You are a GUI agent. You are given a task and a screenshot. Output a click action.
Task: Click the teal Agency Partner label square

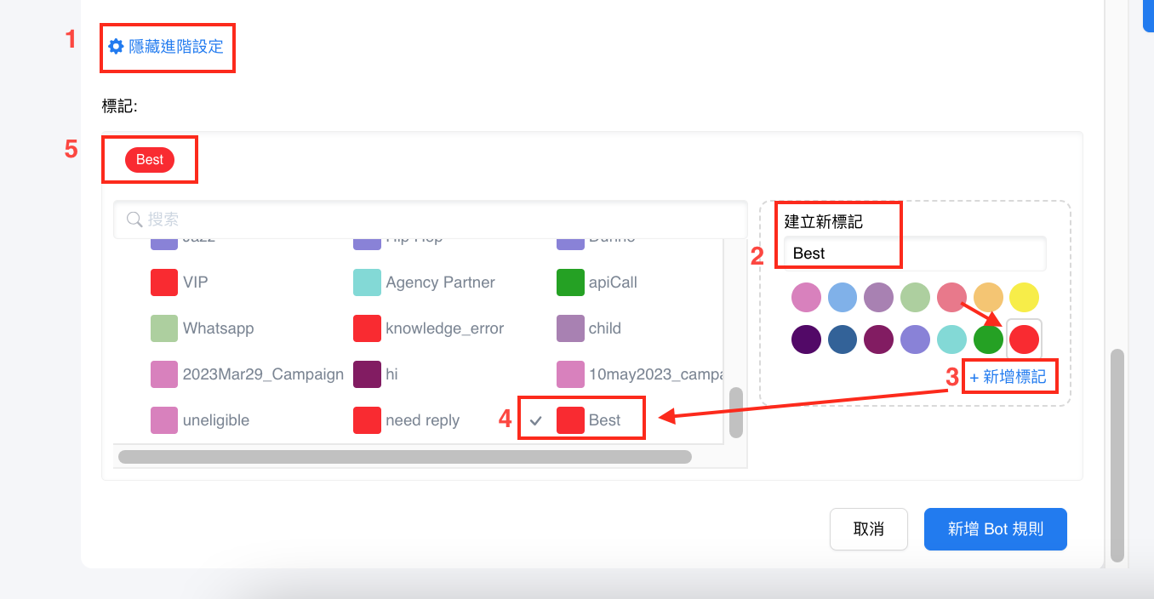(x=367, y=282)
